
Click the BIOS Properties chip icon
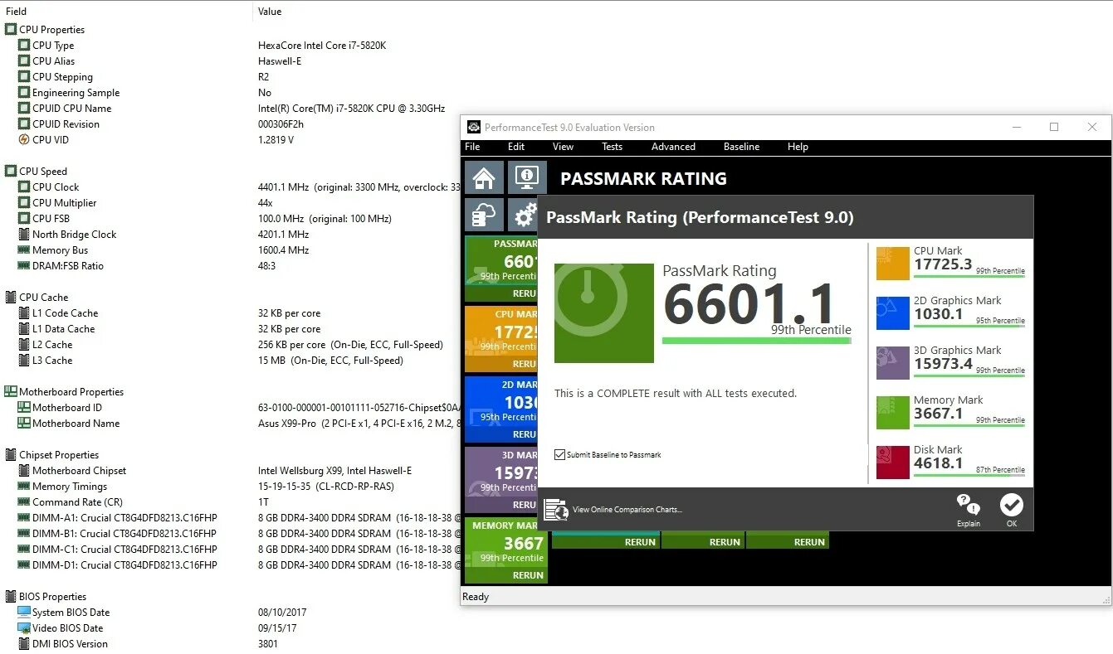point(11,597)
